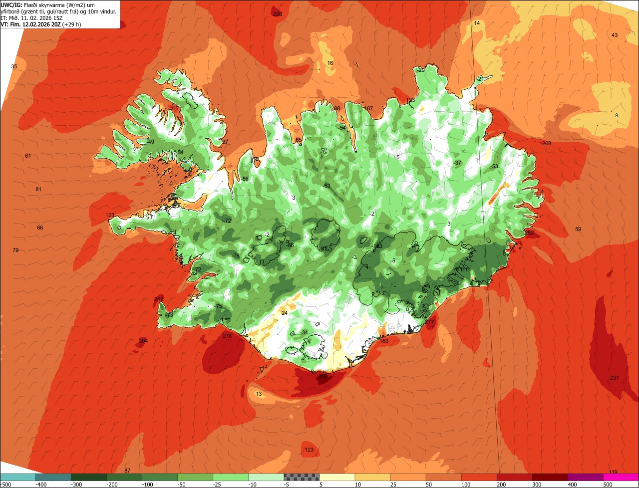Click the map value '-86' in the western highlands
The height and width of the screenshot is (488, 639).
tap(290, 245)
